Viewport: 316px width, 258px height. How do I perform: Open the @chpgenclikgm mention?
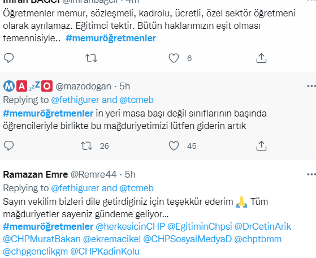coord(36,252)
